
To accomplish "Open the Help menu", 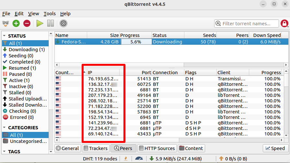I will pyautogui.click(x=65, y=14).
